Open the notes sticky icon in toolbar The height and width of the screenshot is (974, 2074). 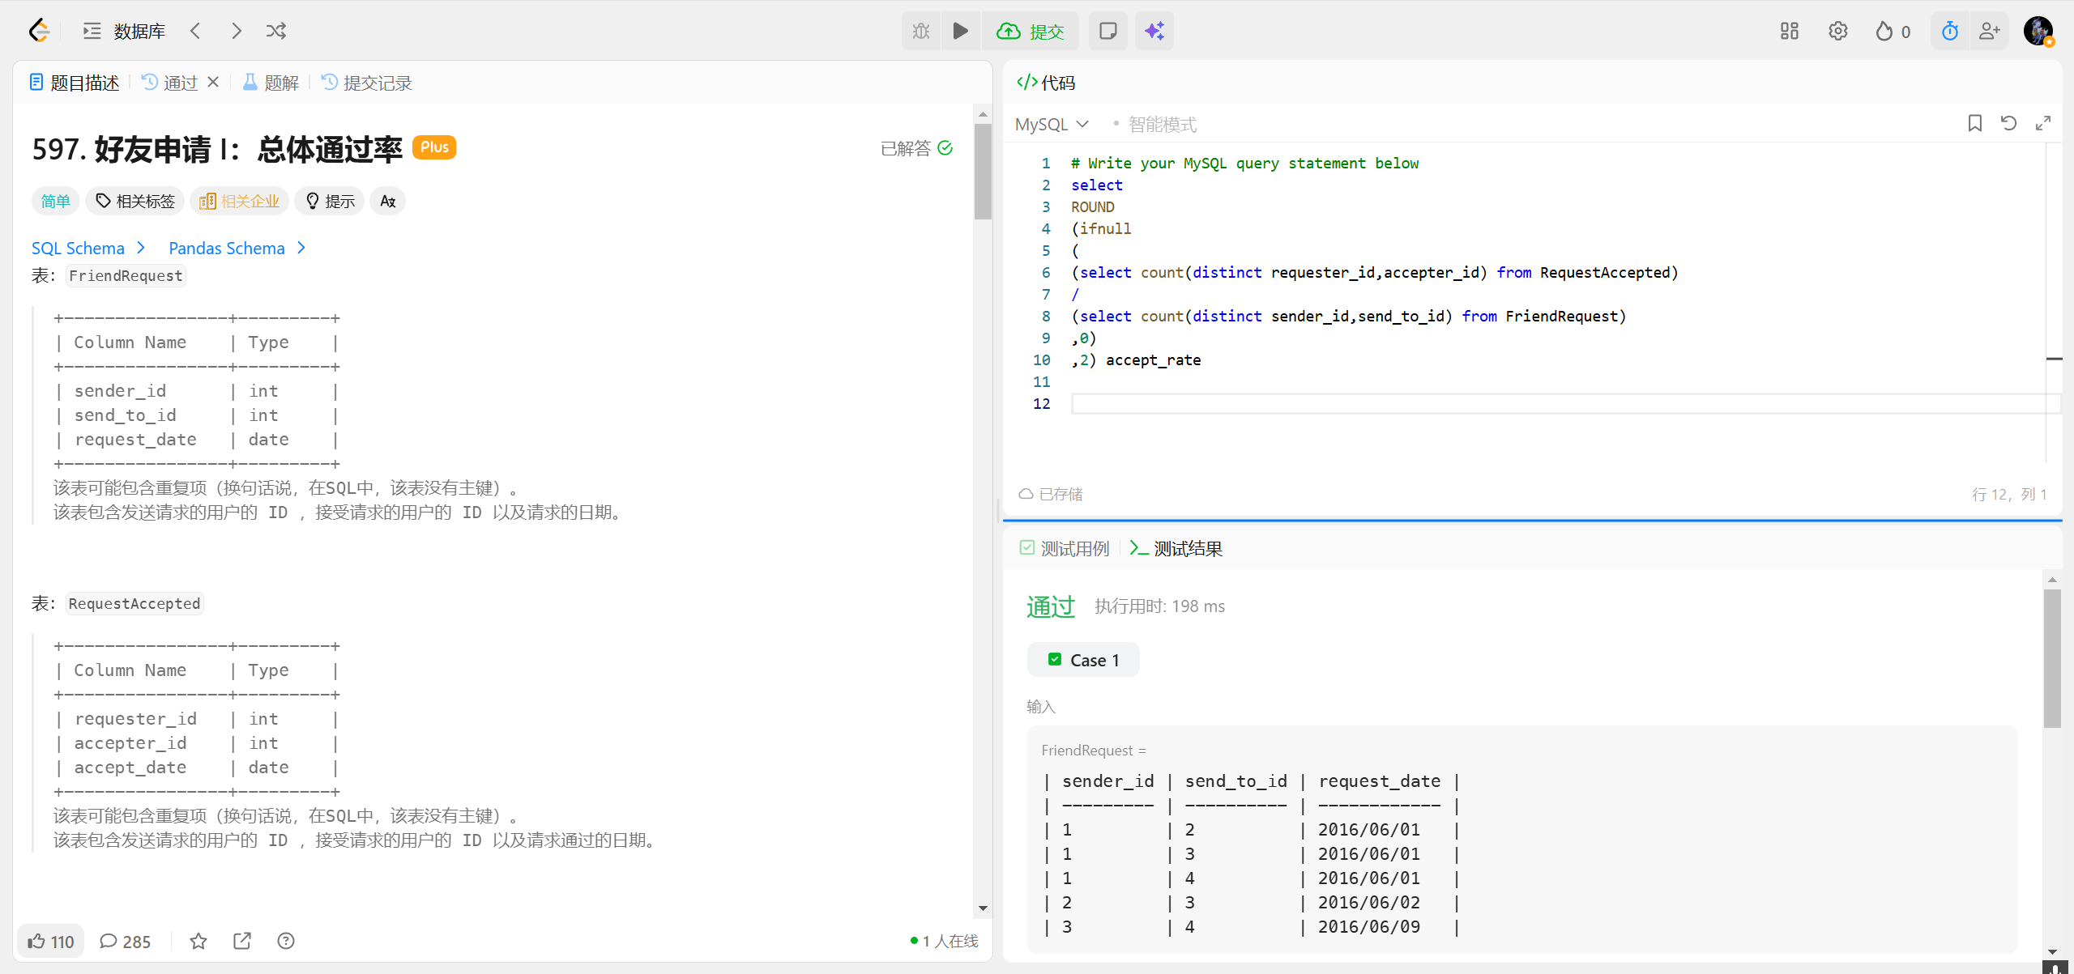click(1107, 31)
